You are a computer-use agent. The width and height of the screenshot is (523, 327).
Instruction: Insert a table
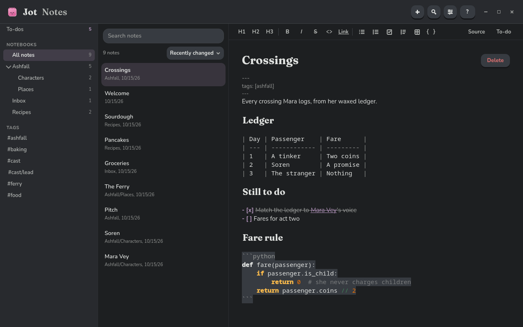[417, 32]
